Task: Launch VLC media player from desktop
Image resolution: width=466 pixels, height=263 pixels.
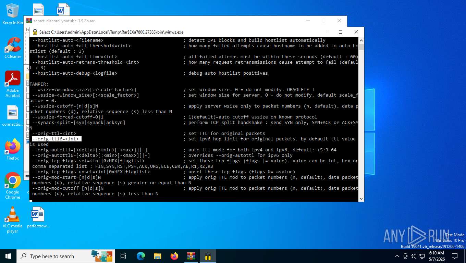Action: click(13, 220)
